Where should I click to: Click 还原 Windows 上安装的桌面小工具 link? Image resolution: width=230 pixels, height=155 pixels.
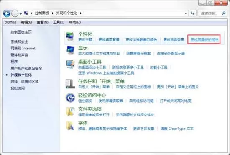point(106,73)
